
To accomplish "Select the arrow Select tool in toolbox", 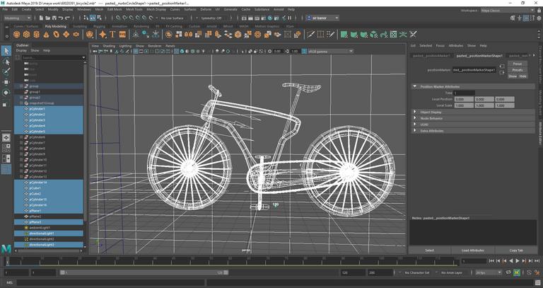I will (x=6, y=50).
